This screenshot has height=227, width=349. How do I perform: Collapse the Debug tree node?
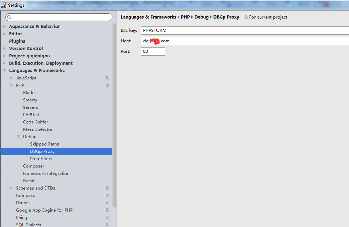pos(18,136)
